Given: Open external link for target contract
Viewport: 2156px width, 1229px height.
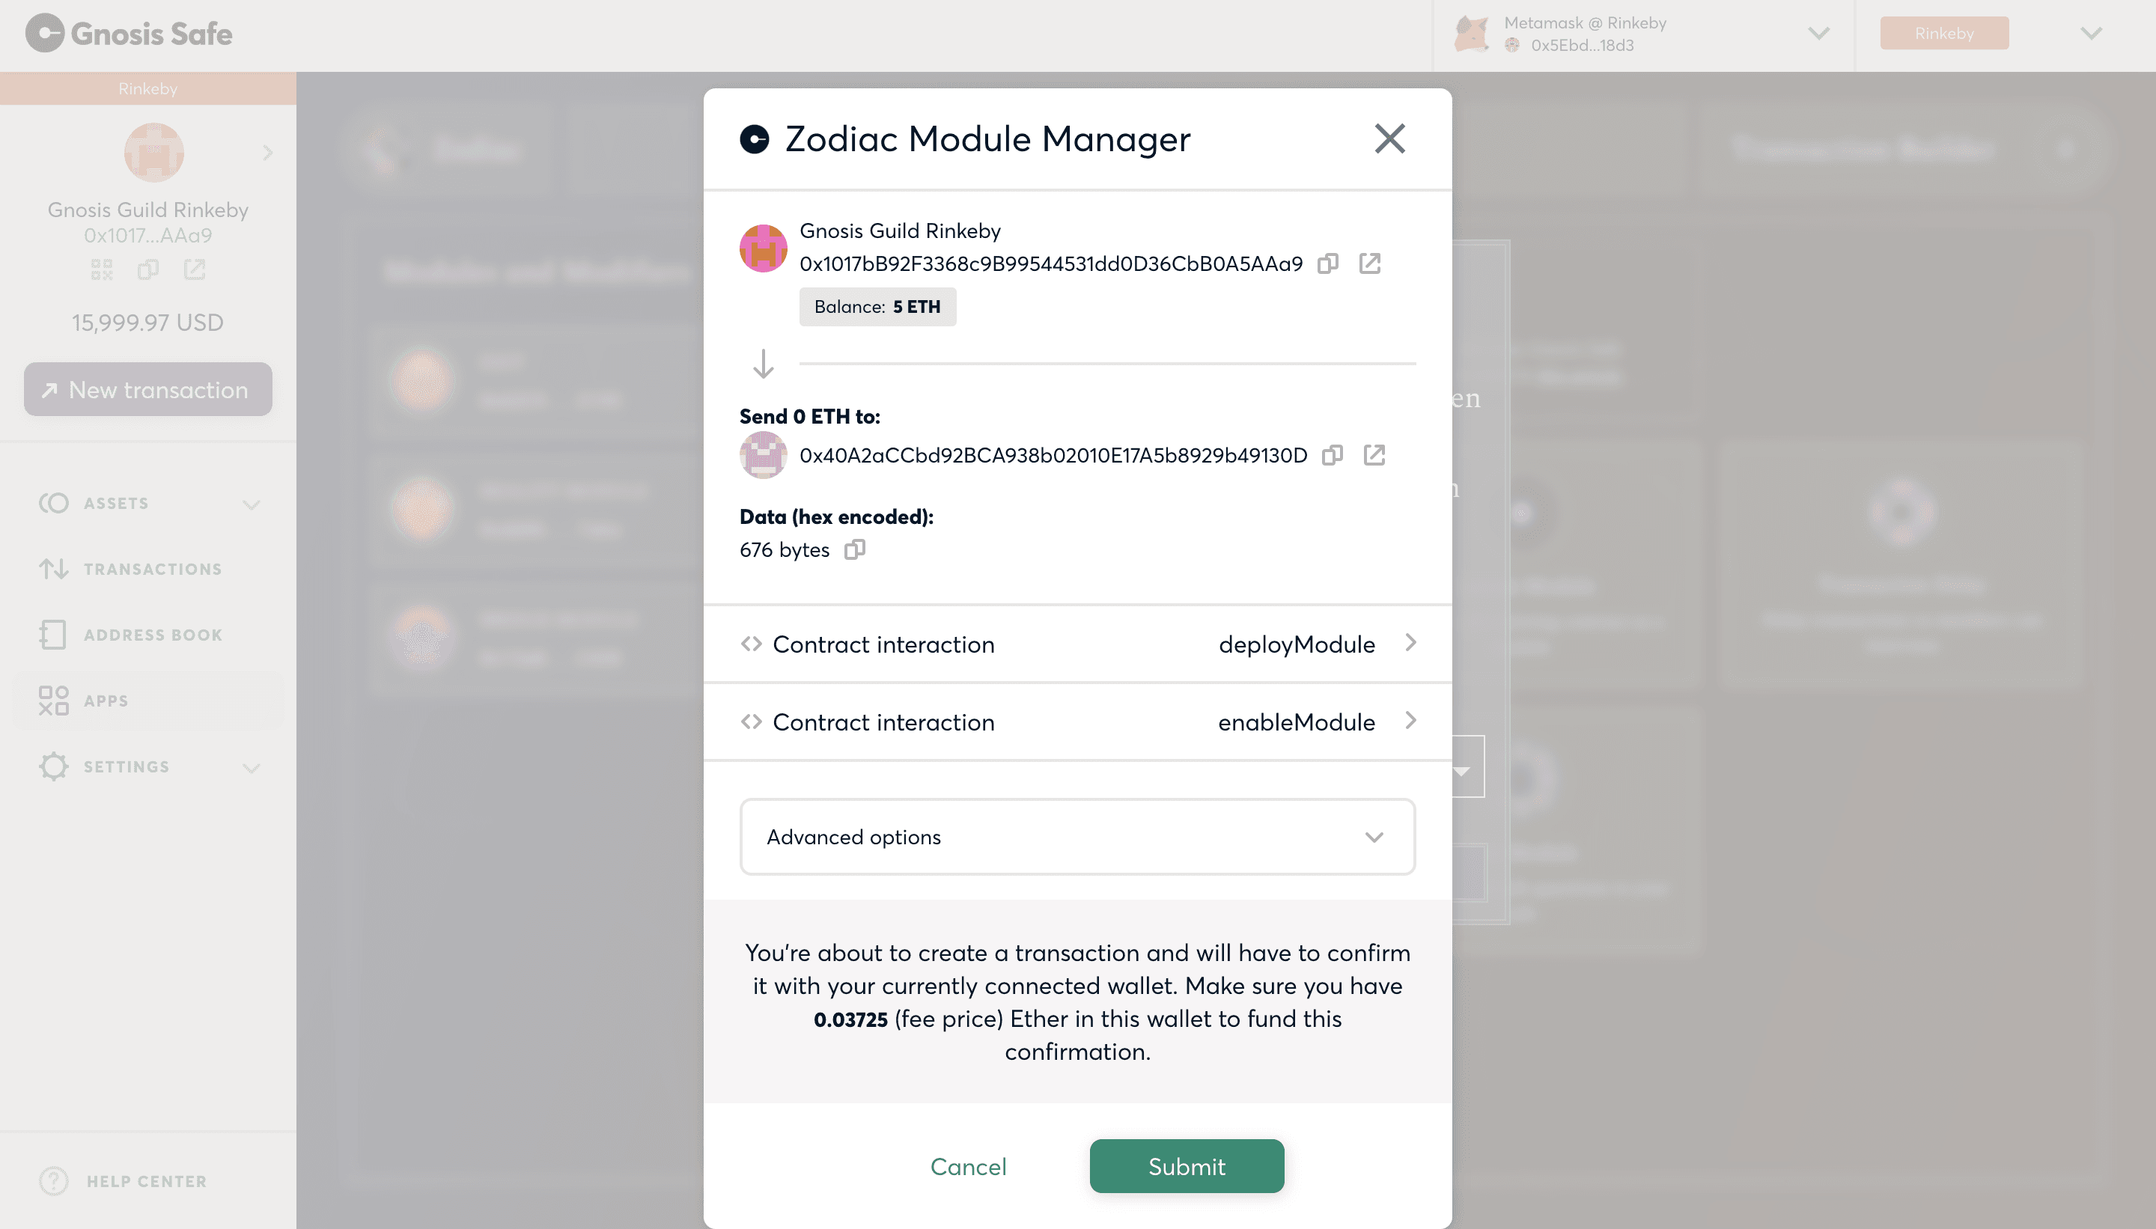Looking at the screenshot, I should (1373, 454).
